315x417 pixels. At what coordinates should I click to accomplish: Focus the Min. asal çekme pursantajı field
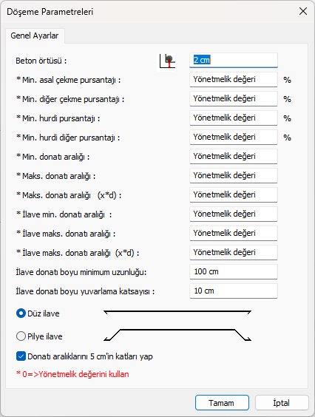(x=234, y=79)
